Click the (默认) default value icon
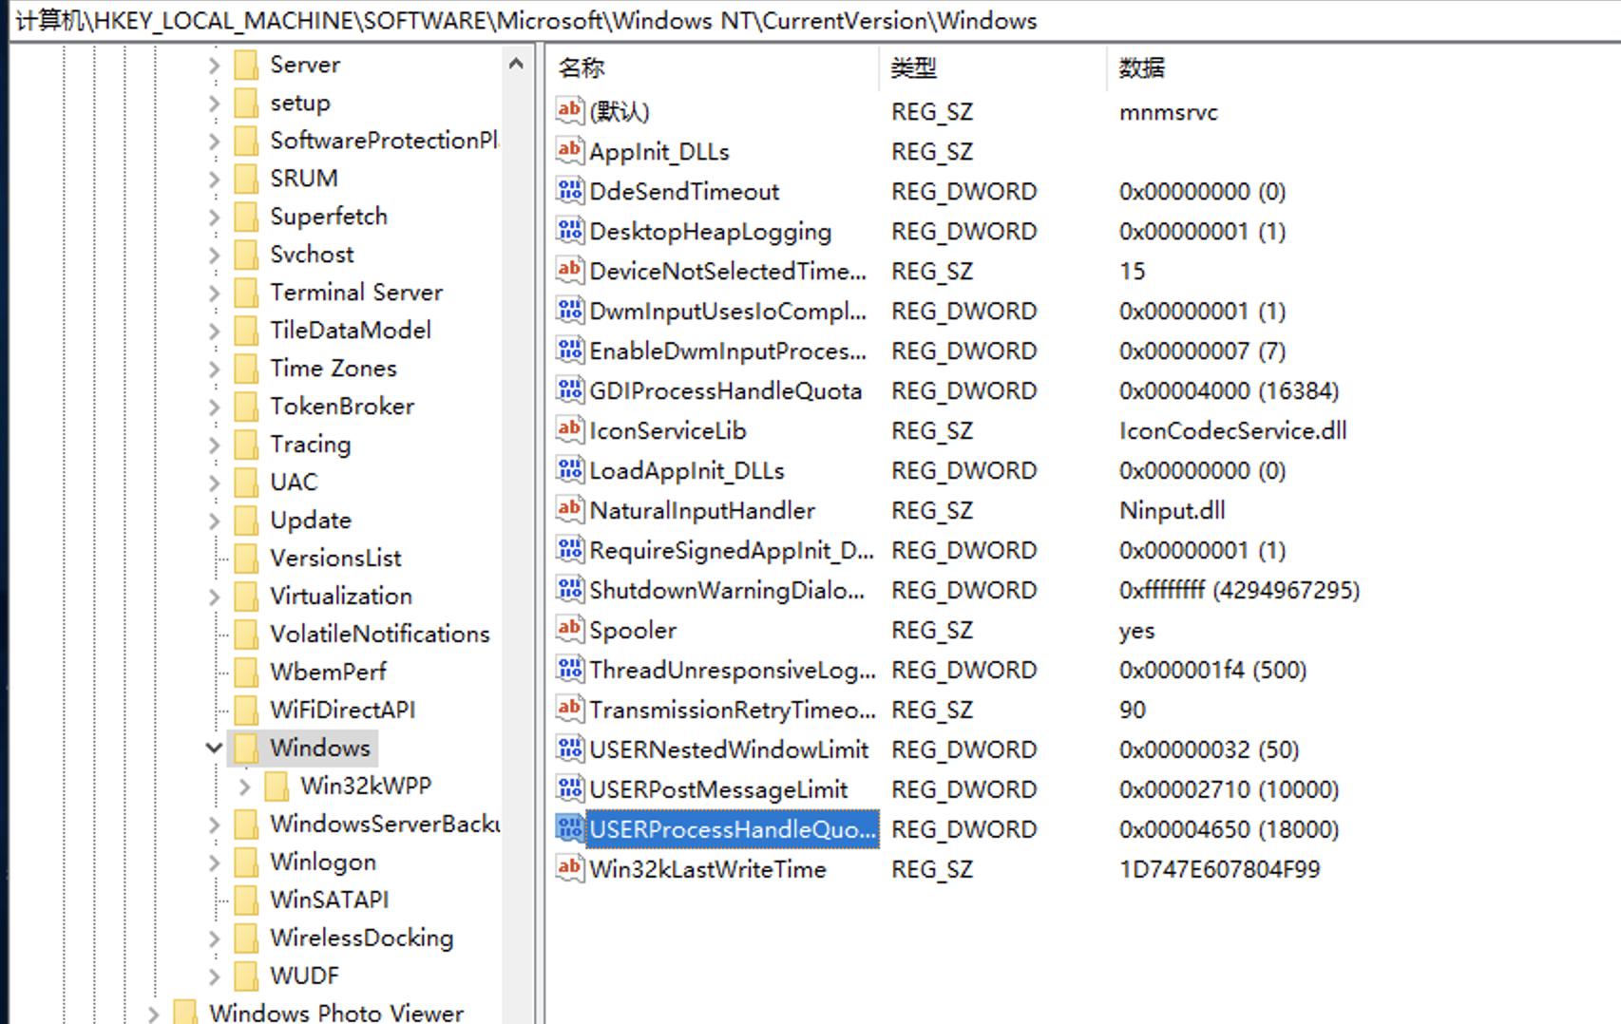 [x=569, y=110]
